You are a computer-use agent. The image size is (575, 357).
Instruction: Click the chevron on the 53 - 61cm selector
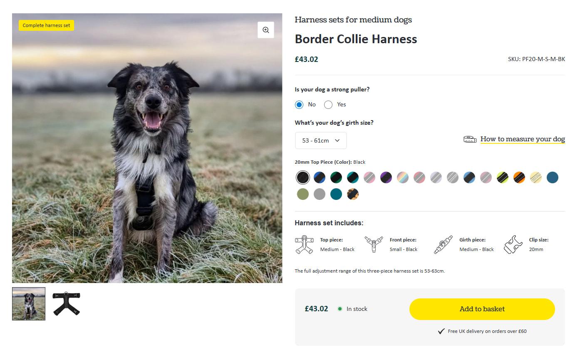click(x=337, y=140)
